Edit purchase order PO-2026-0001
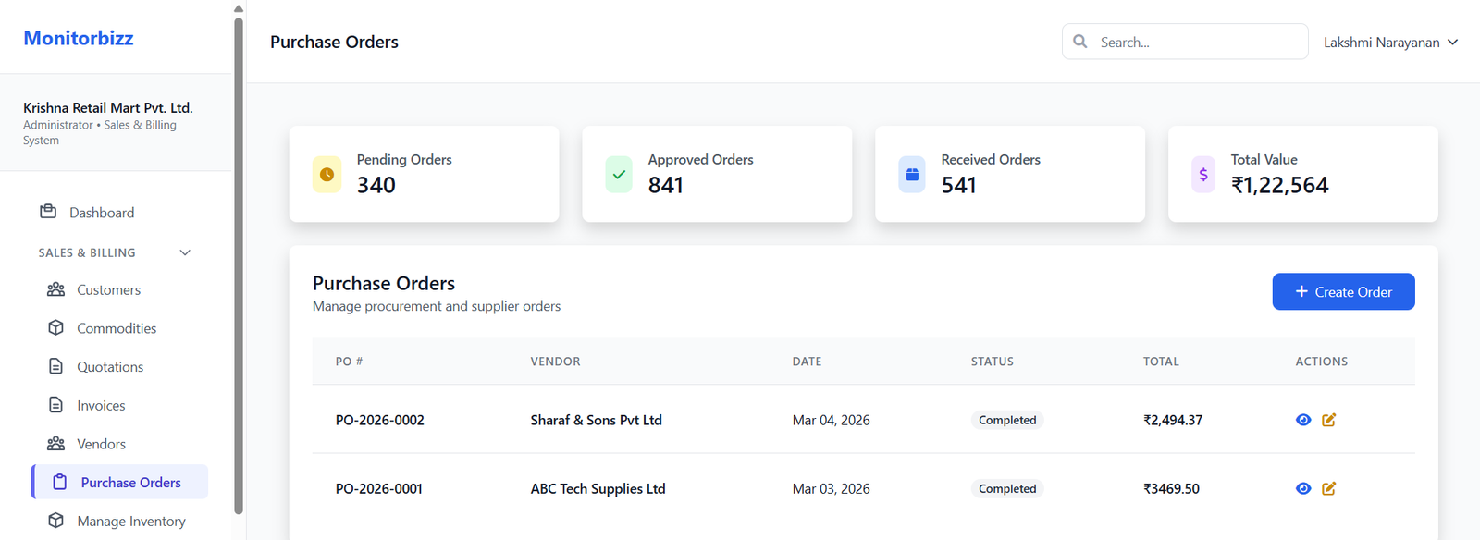 click(x=1329, y=488)
